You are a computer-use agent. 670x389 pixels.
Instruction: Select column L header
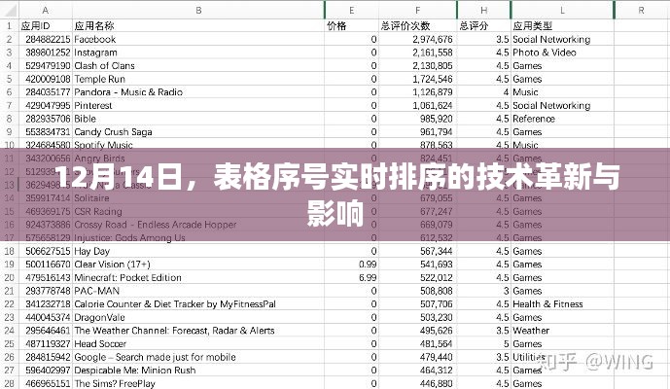[x=562, y=10]
